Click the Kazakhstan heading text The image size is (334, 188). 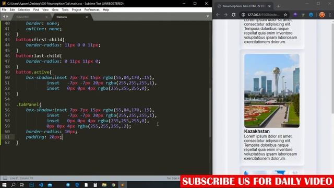257,131
